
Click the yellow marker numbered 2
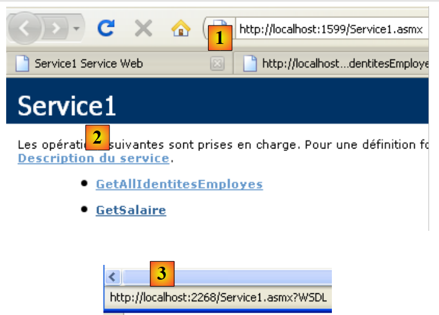(97, 138)
